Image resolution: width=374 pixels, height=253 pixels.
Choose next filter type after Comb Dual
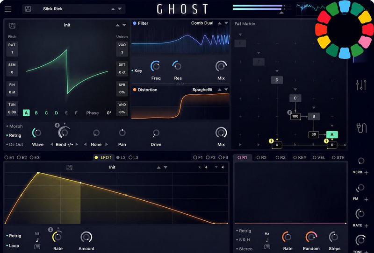pos(226,23)
